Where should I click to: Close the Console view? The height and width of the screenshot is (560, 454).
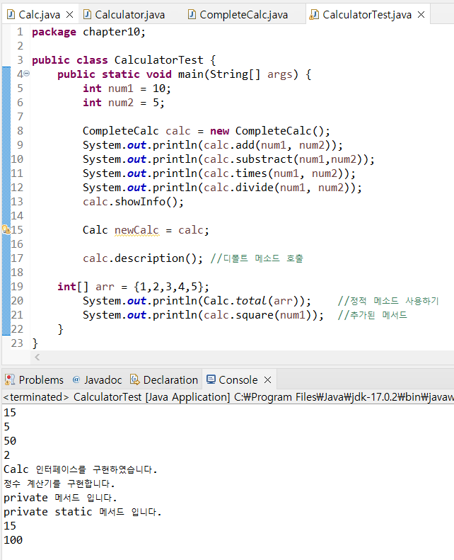click(x=268, y=380)
